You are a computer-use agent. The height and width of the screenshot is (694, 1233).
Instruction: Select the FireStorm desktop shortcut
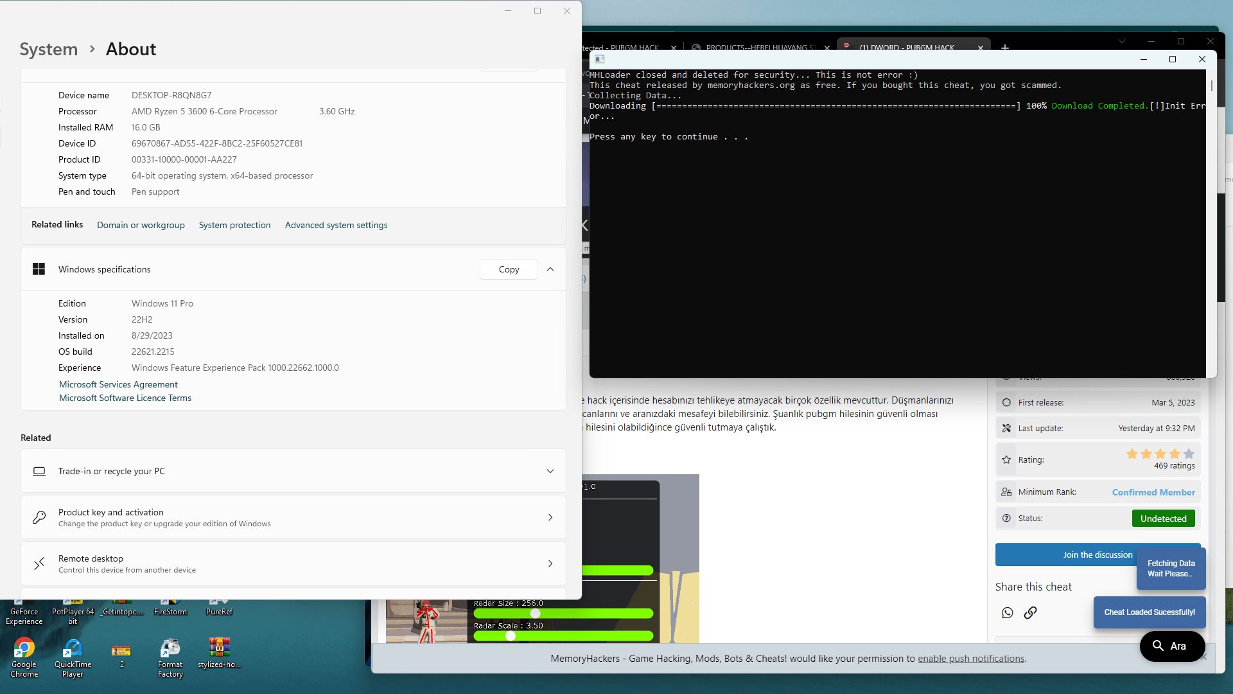170,609
